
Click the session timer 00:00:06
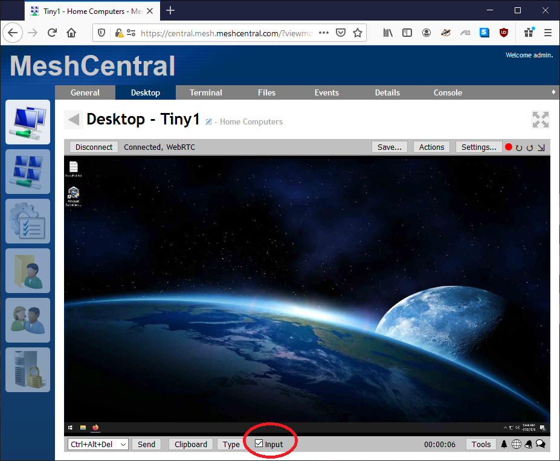[440, 444]
